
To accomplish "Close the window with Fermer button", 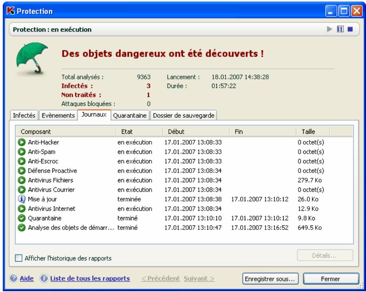I will click(331, 279).
